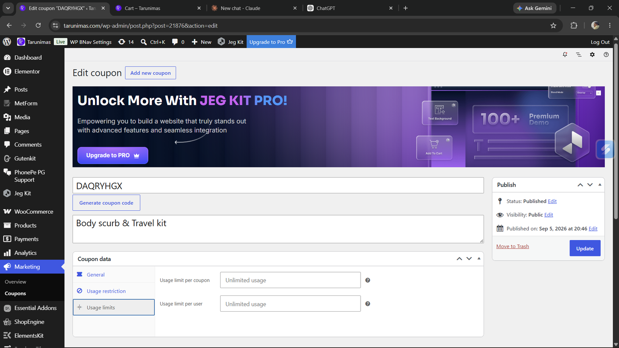Collapse the Coupon data panel with its triangle toggle
Screen dimensions: 619x348
[479, 259]
